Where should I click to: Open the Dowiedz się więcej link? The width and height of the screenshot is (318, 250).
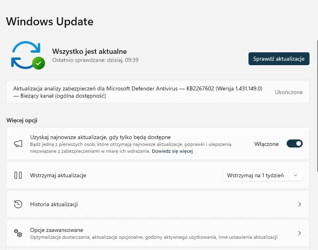point(172,151)
